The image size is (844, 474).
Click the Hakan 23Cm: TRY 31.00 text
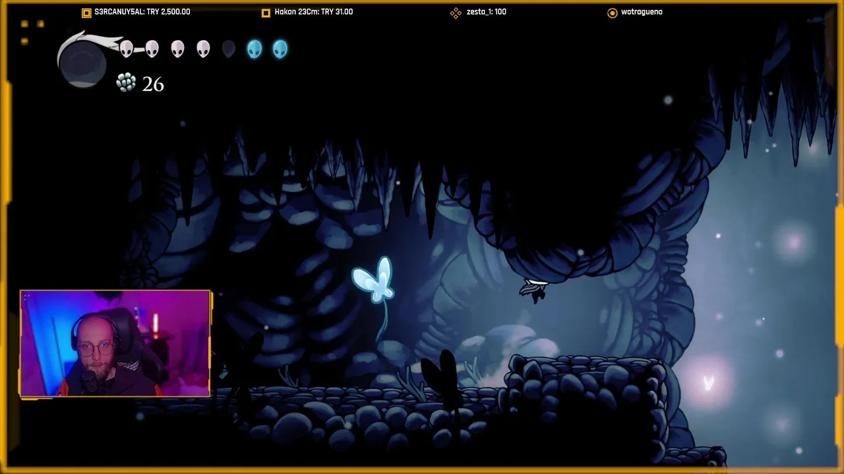(314, 12)
